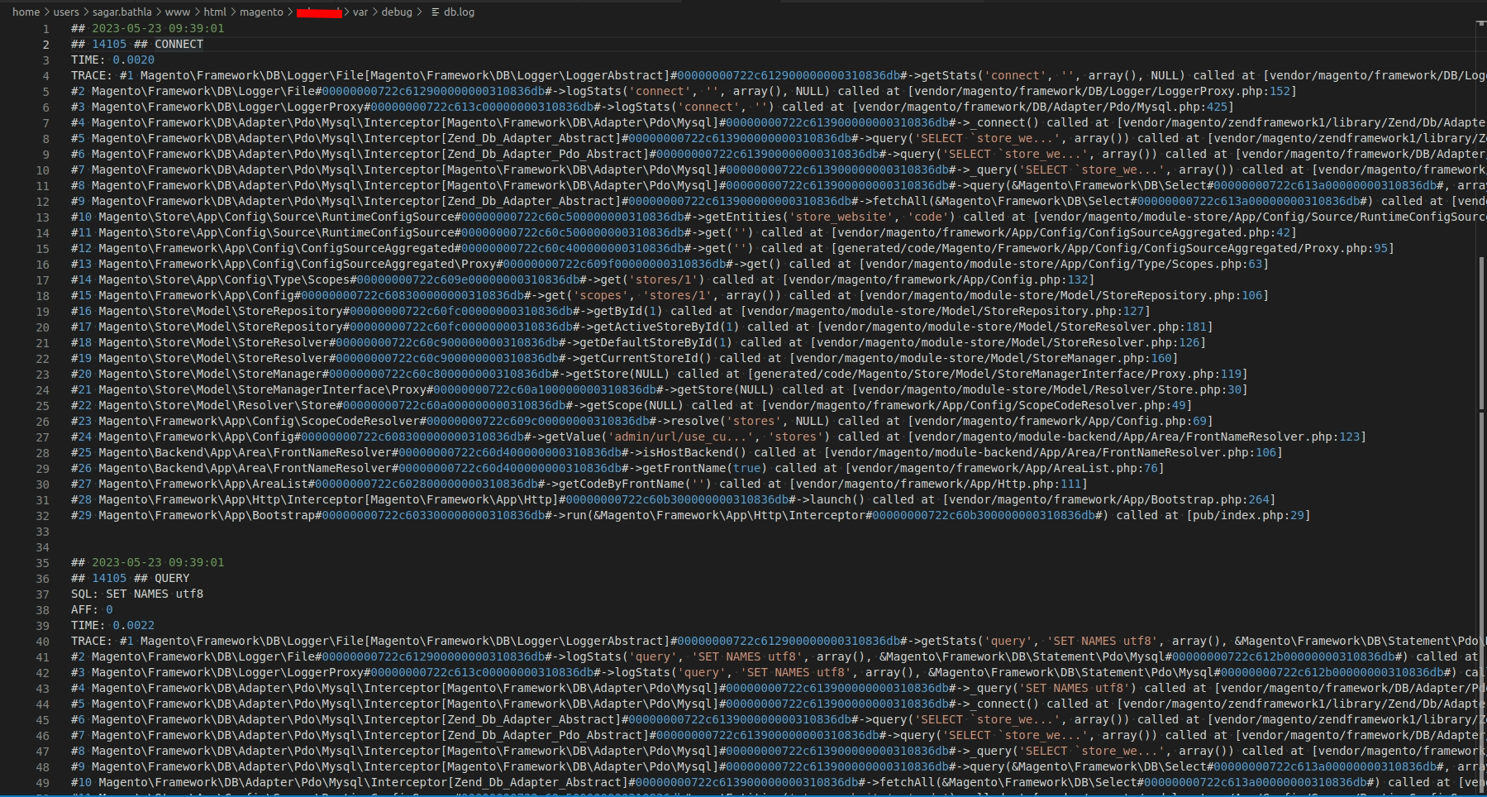Click the 'getCurrentStoreId()' call on line 22
The height and width of the screenshot is (797, 1487).
coord(646,358)
